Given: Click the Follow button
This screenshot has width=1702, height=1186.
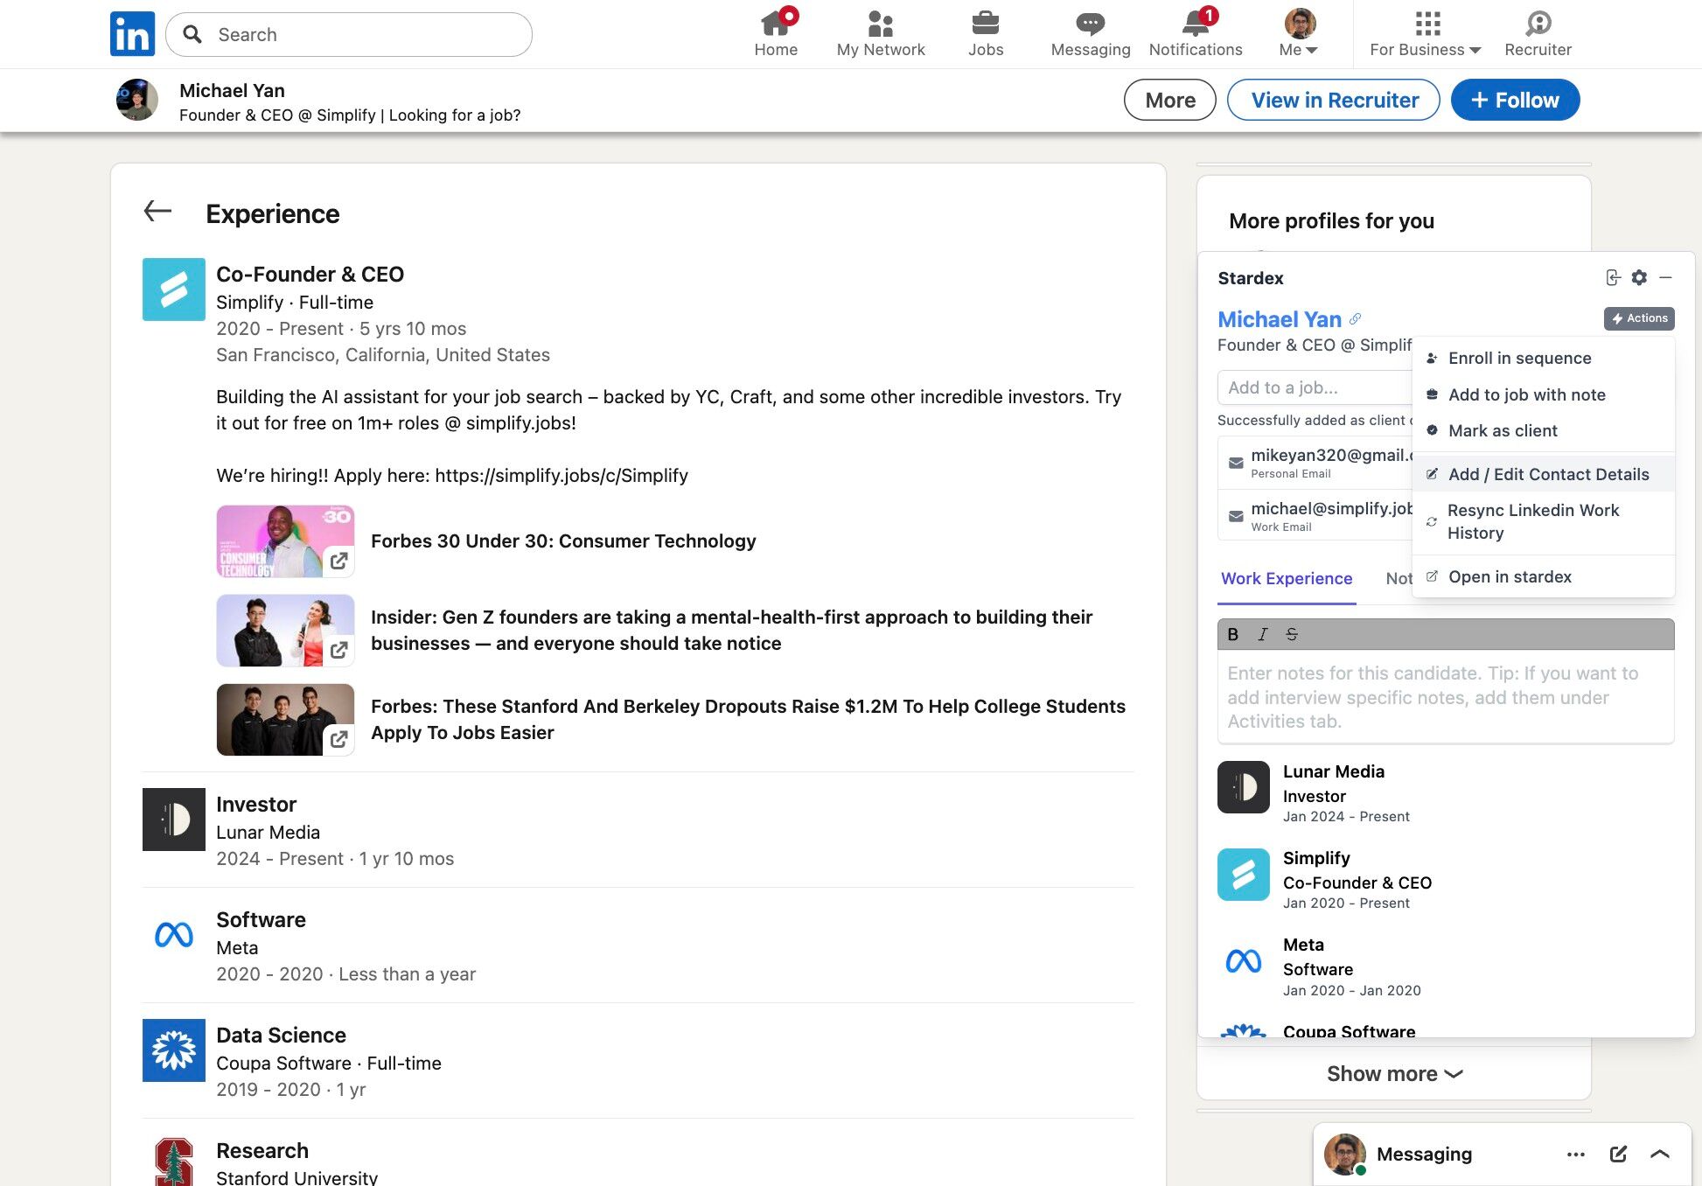Looking at the screenshot, I should pyautogui.click(x=1514, y=100).
